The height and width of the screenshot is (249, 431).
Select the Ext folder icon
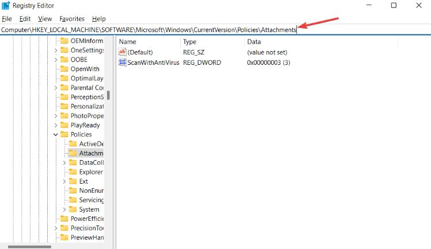click(73, 181)
